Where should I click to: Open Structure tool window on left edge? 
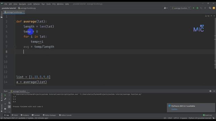tap(1, 97)
